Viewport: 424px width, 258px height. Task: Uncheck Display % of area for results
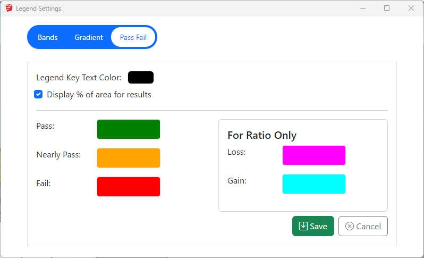click(39, 95)
